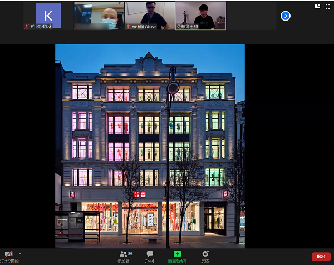Click the shared Uniqlo building image
This screenshot has width=334, height=265.
(x=150, y=146)
